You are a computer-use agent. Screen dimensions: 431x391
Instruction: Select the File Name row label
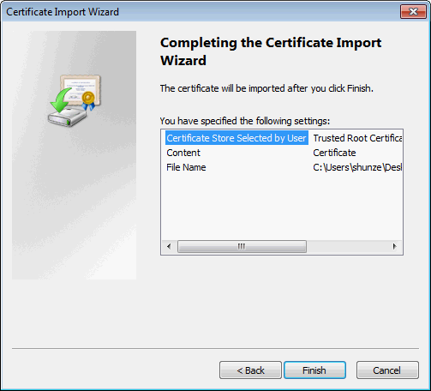186,167
